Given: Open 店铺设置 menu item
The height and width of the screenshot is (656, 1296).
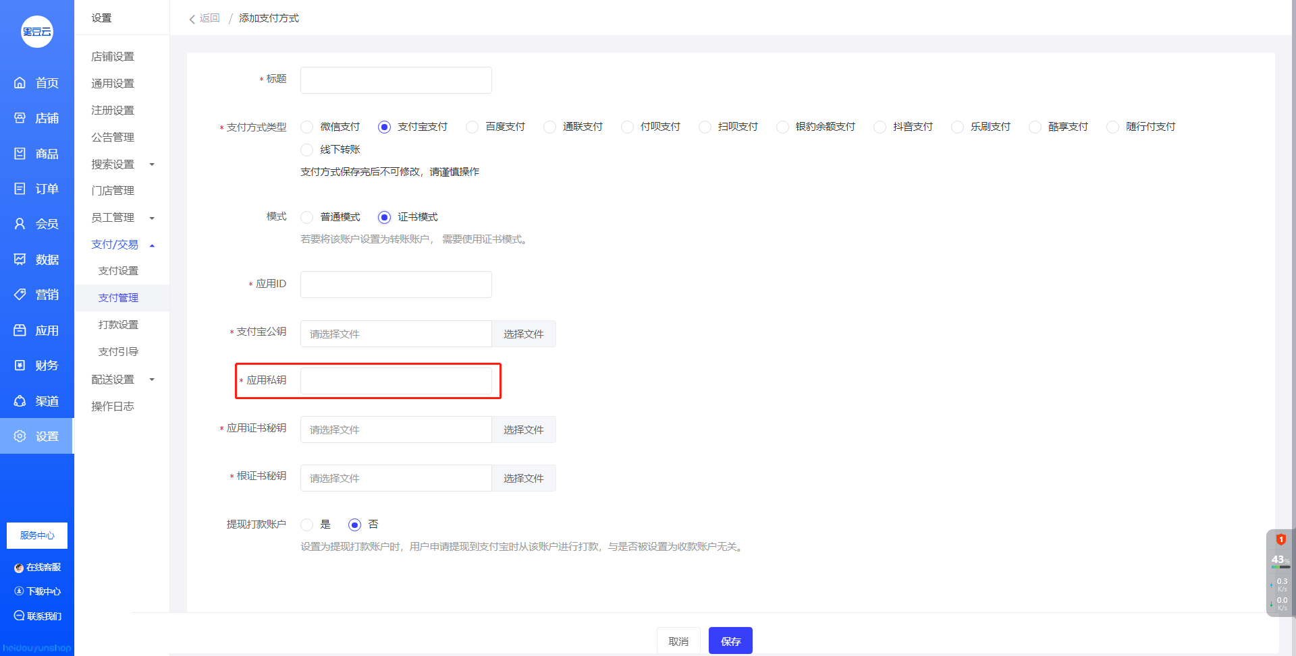Looking at the screenshot, I should click(x=113, y=57).
